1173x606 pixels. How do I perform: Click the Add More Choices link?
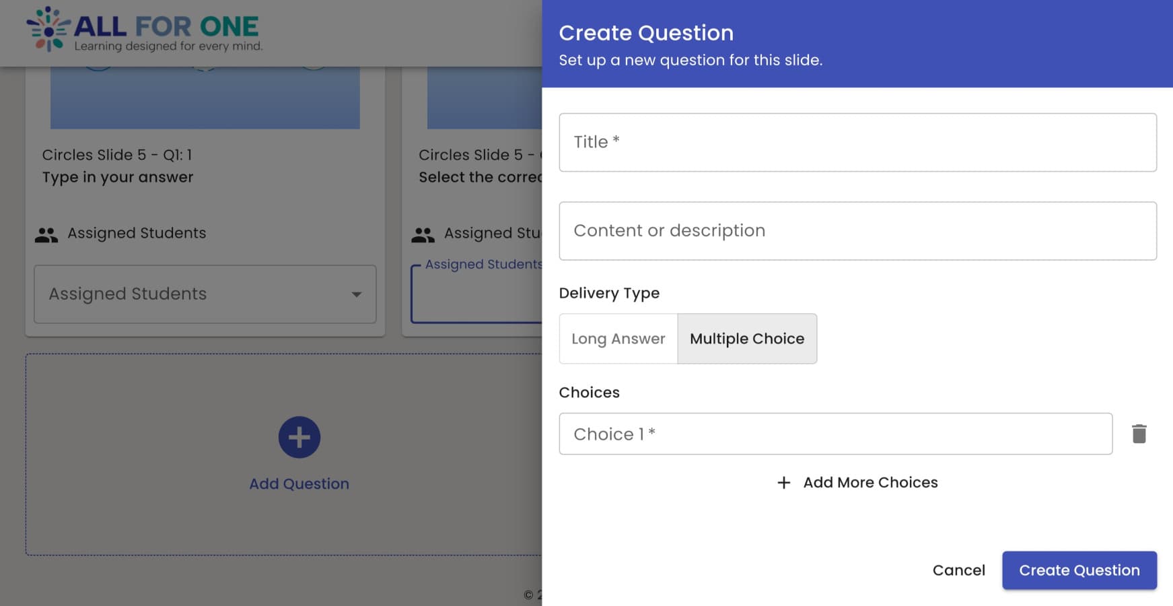coord(870,483)
